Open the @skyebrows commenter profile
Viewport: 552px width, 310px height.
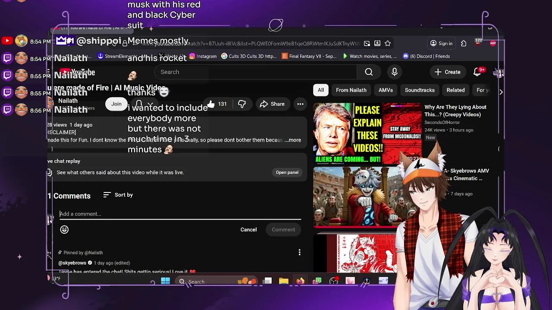click(x=72, y=263)
